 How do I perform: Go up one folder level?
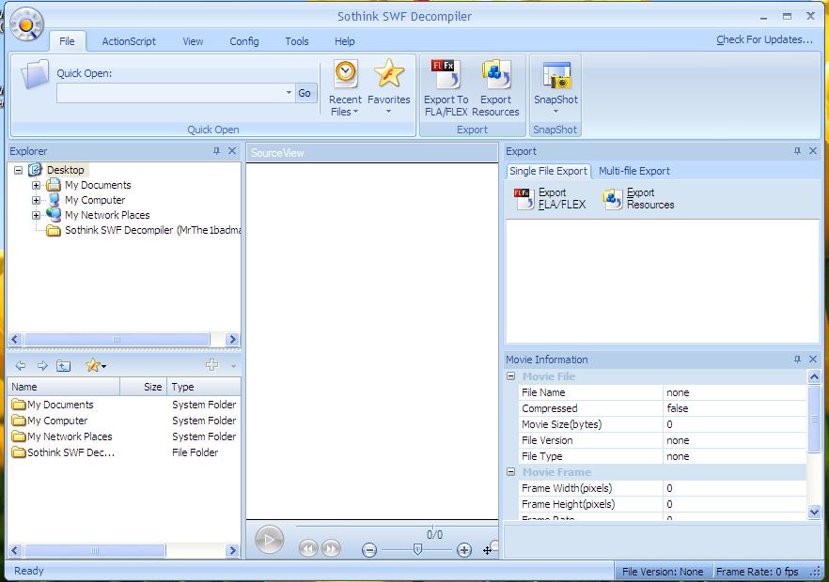[64, 365]
